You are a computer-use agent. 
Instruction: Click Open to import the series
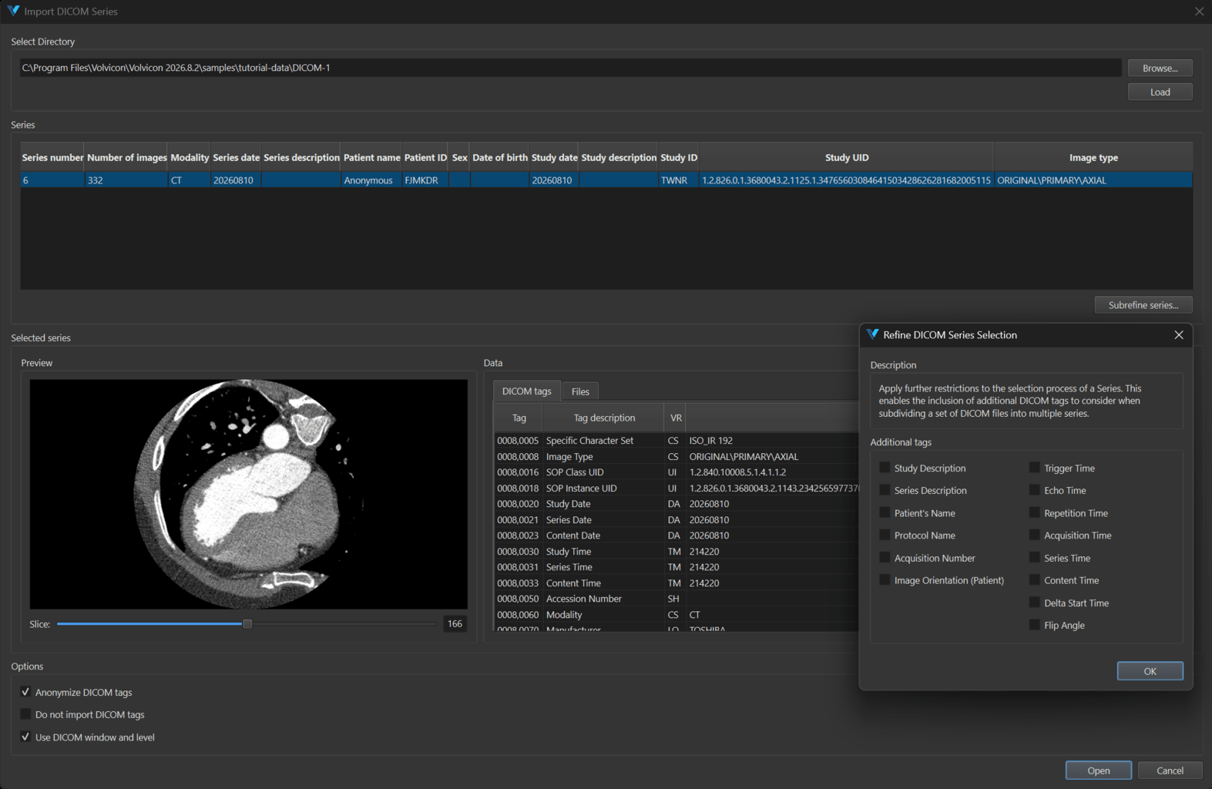tap(1098, 771)
